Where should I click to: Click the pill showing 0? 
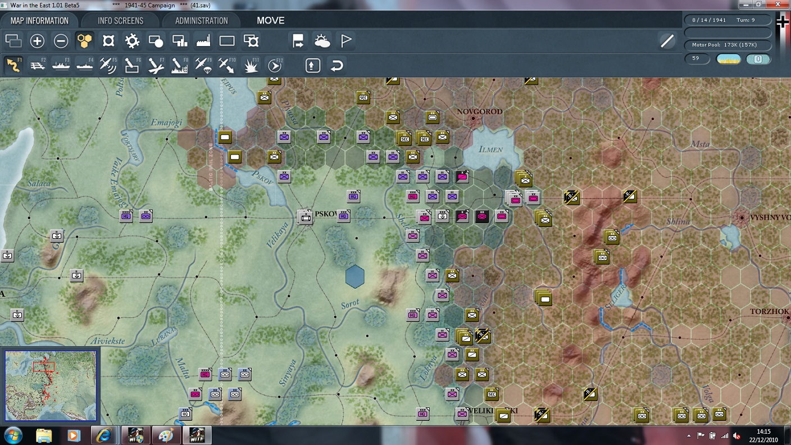click(758, 59)
